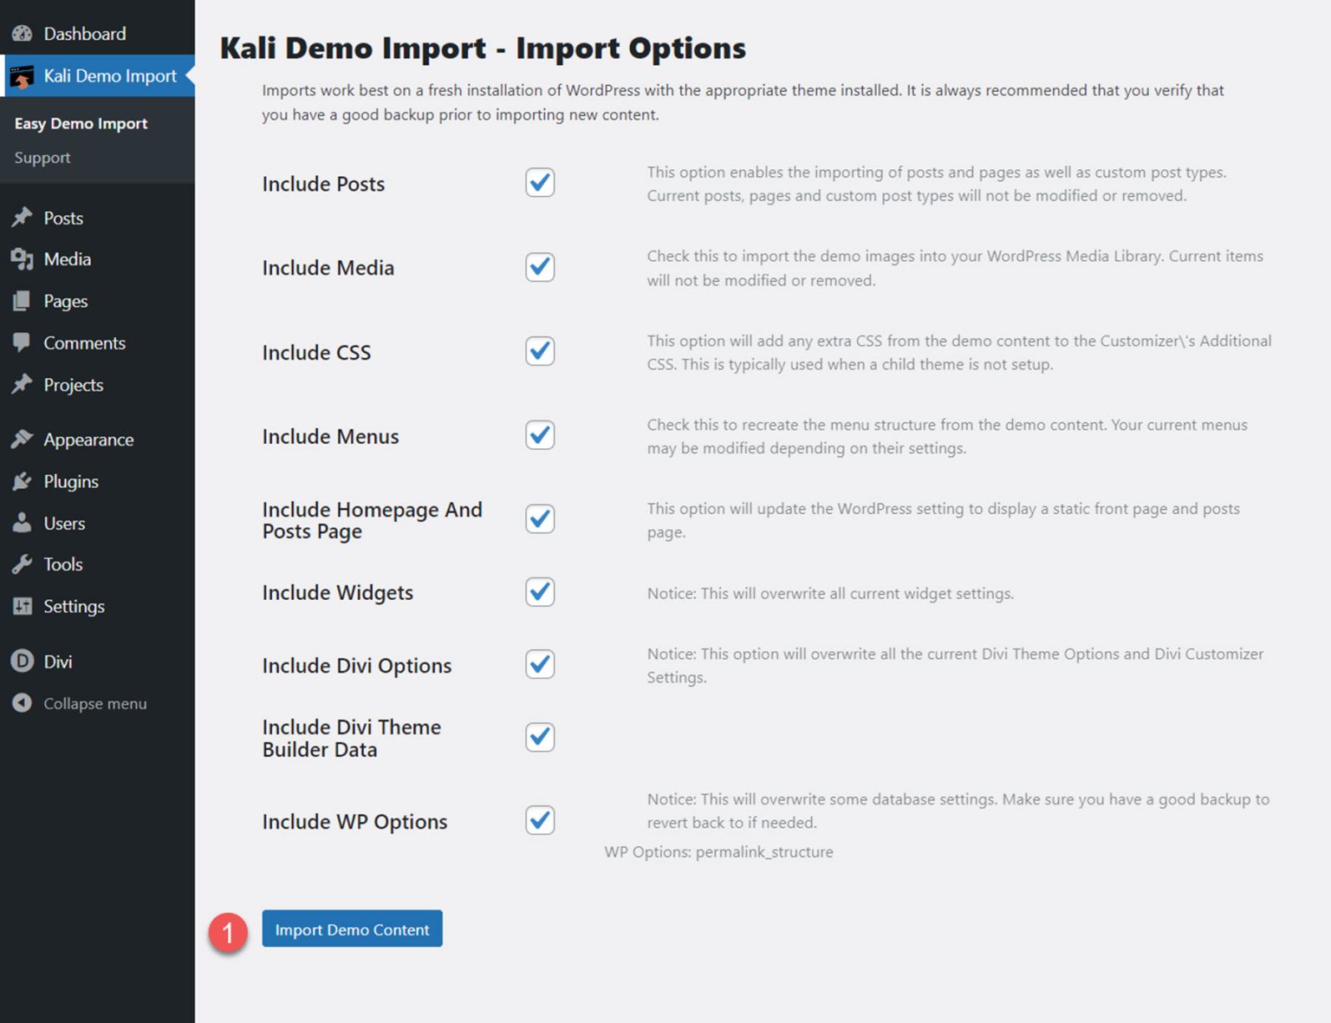Open the Easy Demo Import menu item
Image resolution: width=1331 pixels, height=1023 pixels.
click(x=80, y=123)
